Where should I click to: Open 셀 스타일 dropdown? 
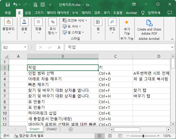73,32
